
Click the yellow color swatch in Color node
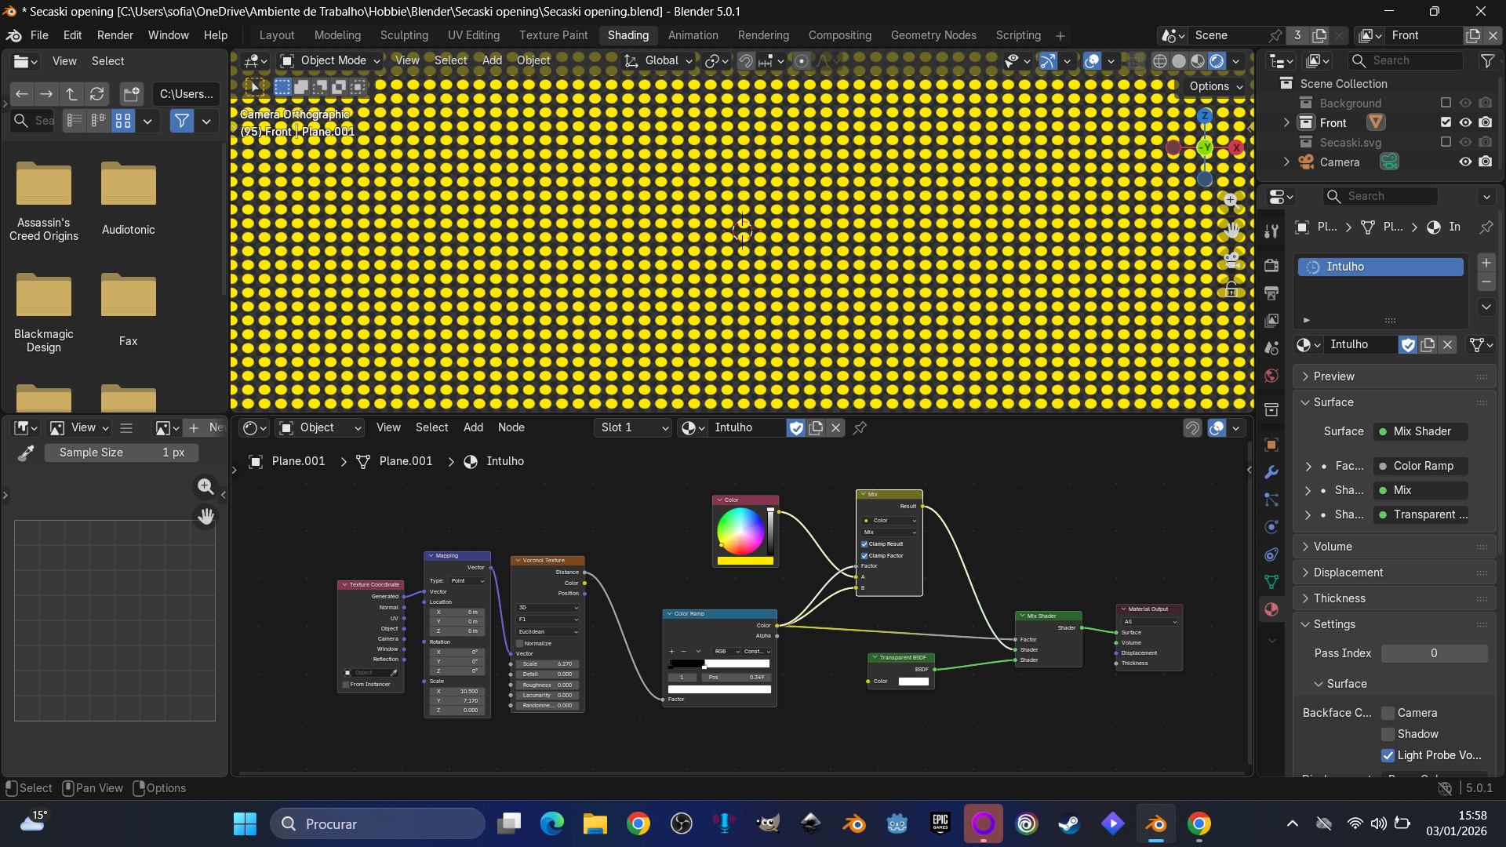pos(744,561)
